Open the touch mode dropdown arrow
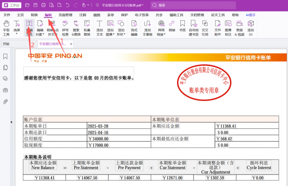The height and width of the screenshot is (186, 288). [x=88, y=5]
